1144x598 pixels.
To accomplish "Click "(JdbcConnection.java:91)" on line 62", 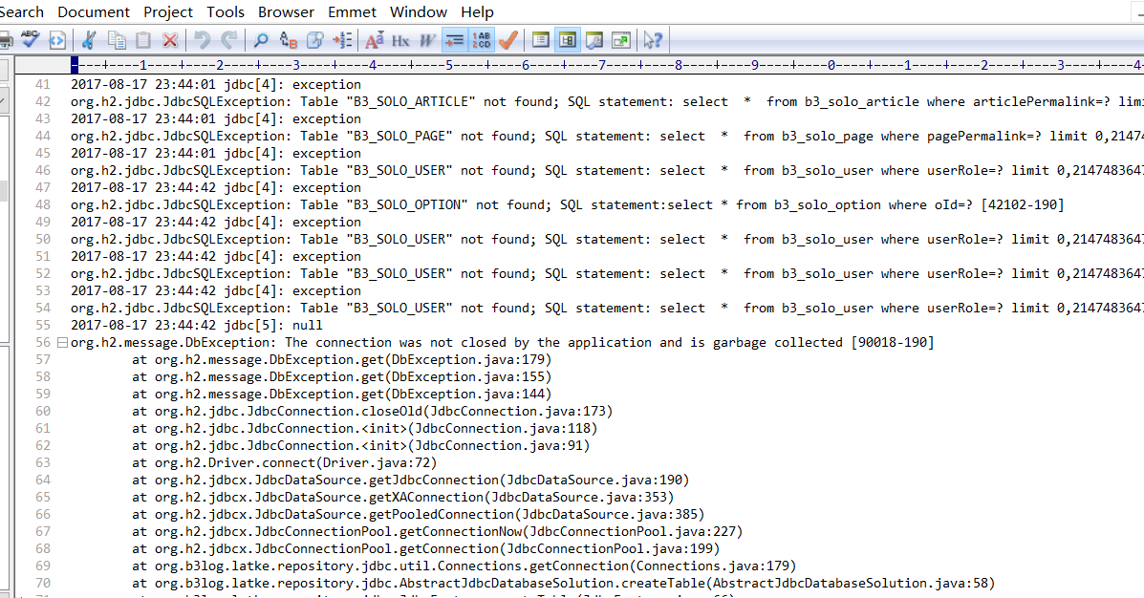I will (x=499, y=445).
